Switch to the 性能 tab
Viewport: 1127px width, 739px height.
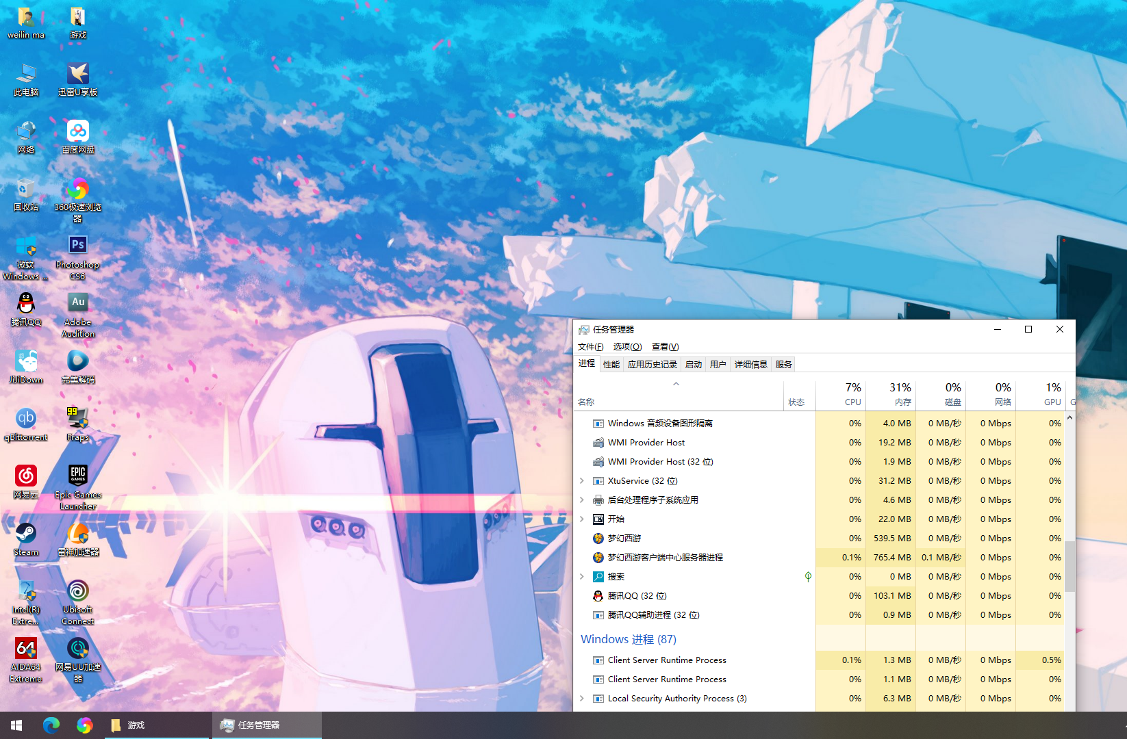click(x=611, y=365)
